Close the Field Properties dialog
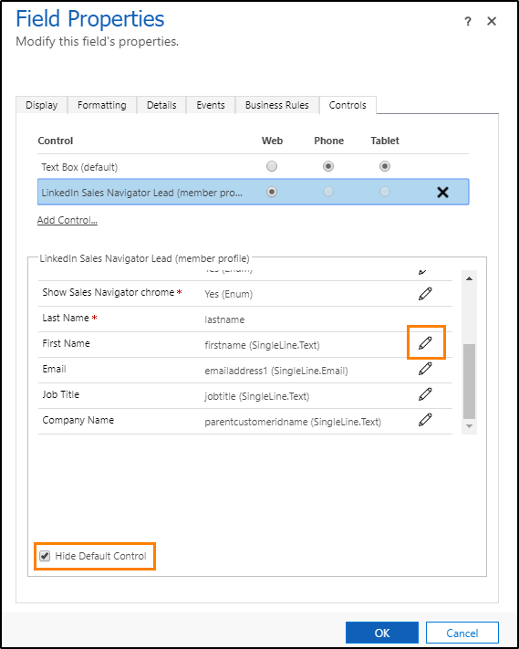This screenshot has height=649, width=519. pos(492,21)
